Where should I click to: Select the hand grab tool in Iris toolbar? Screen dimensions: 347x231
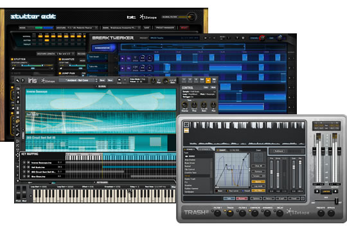[x=18, y=101]
